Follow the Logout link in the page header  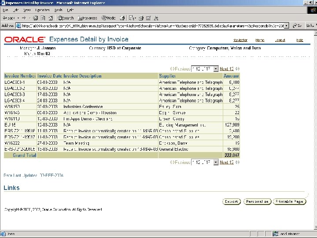(280, 40)
